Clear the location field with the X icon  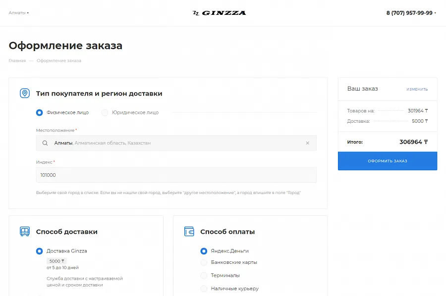(x=307, y=143)
